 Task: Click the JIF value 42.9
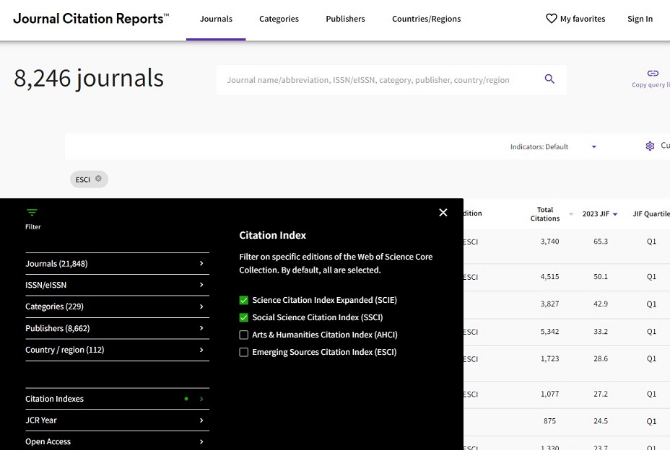601,304
